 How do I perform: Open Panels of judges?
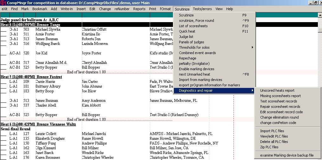click(214, 42)
